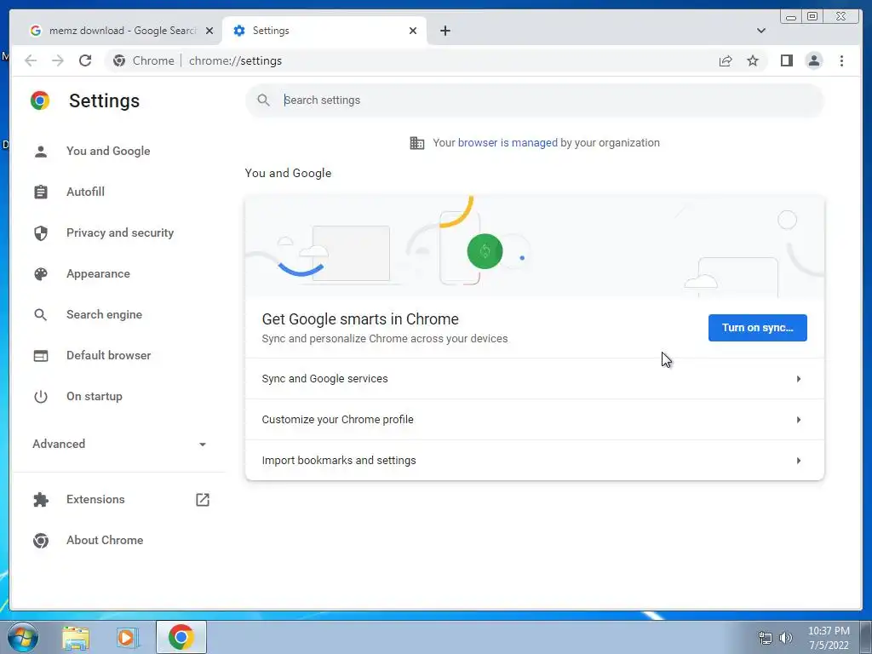
Task: Click the magnifier icon in Search settings
Action: coord(264,100)
